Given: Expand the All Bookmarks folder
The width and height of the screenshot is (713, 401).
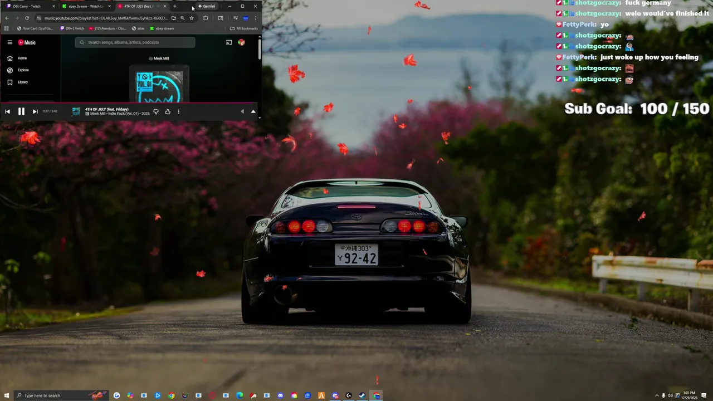Looking at the screenshot, I should [244, 28].
